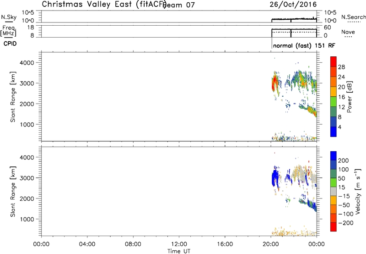Click the 'Slant Range [km]' label of the velocity panel
The image size is (366, 254).
(13, 192)
